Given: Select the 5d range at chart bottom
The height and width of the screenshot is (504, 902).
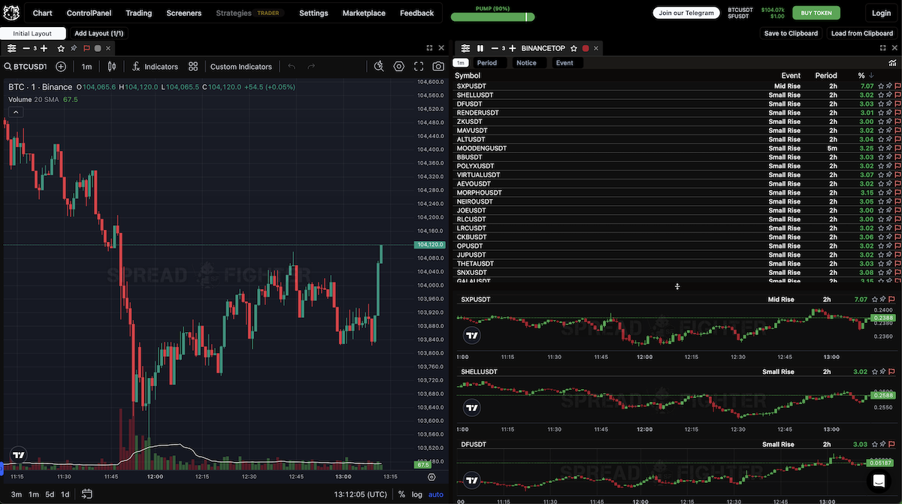Looking at the screenshot, I should (x=50, y=494).
